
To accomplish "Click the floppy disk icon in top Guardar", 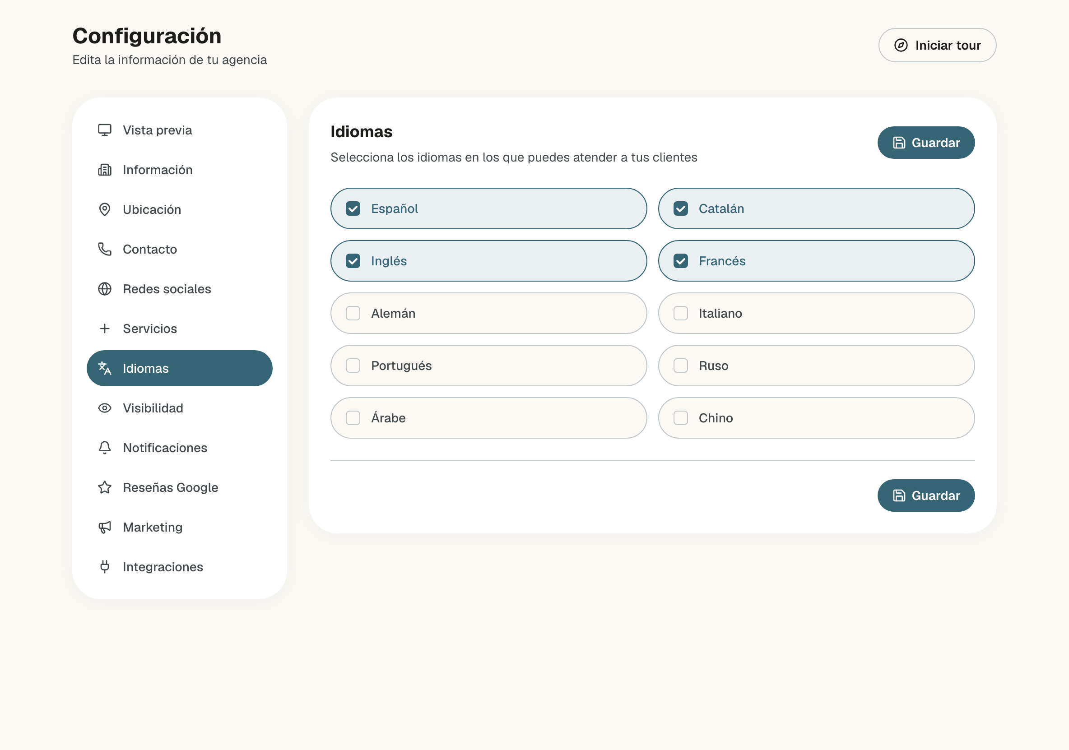I will 899,143.
